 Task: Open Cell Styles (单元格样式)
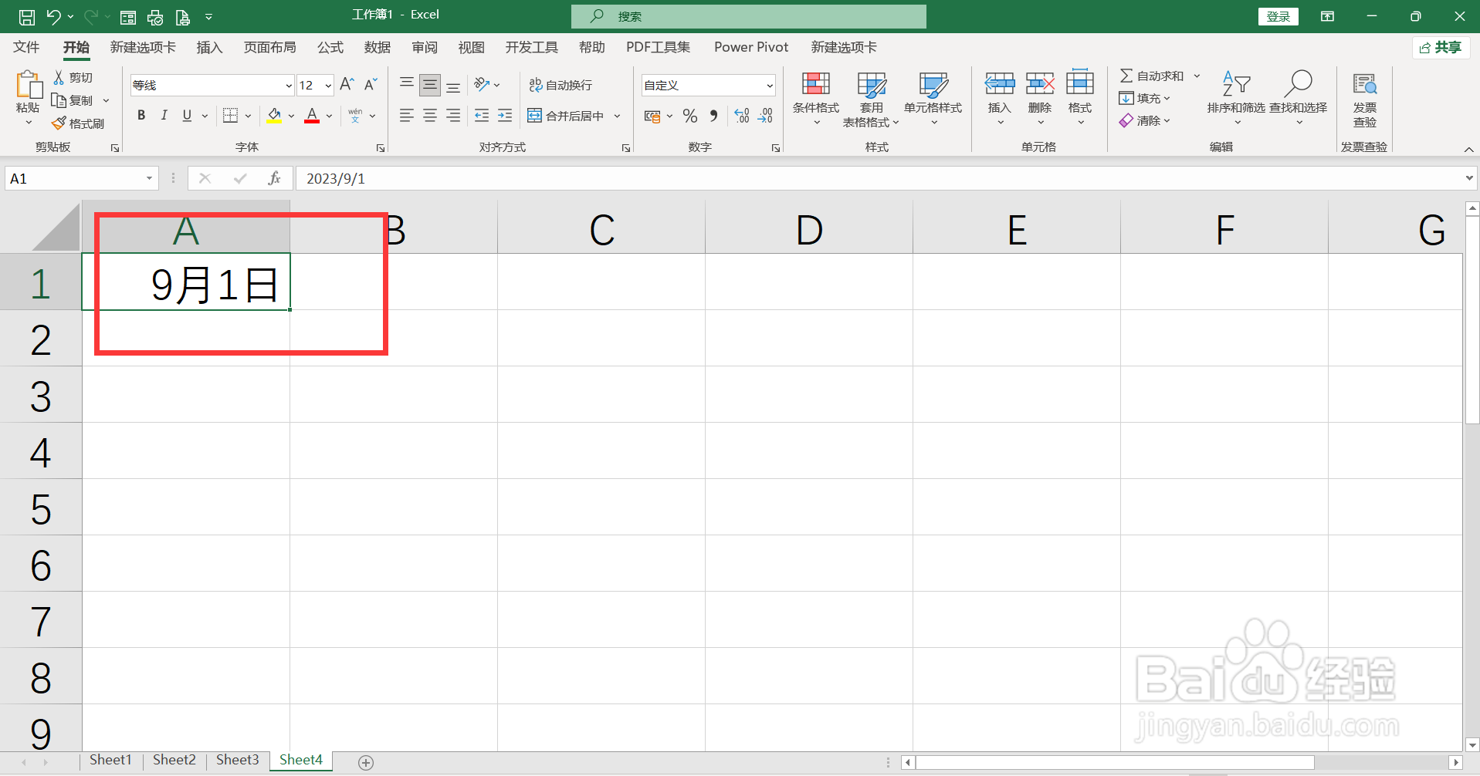pyautogui.click(x=933, y=99)
